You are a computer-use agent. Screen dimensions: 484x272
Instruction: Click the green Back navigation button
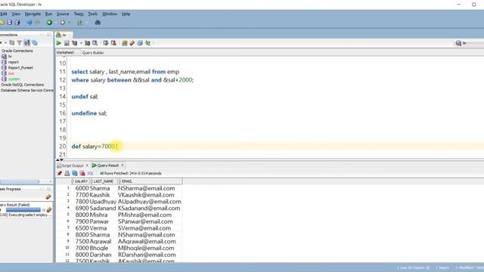point(49,23)
